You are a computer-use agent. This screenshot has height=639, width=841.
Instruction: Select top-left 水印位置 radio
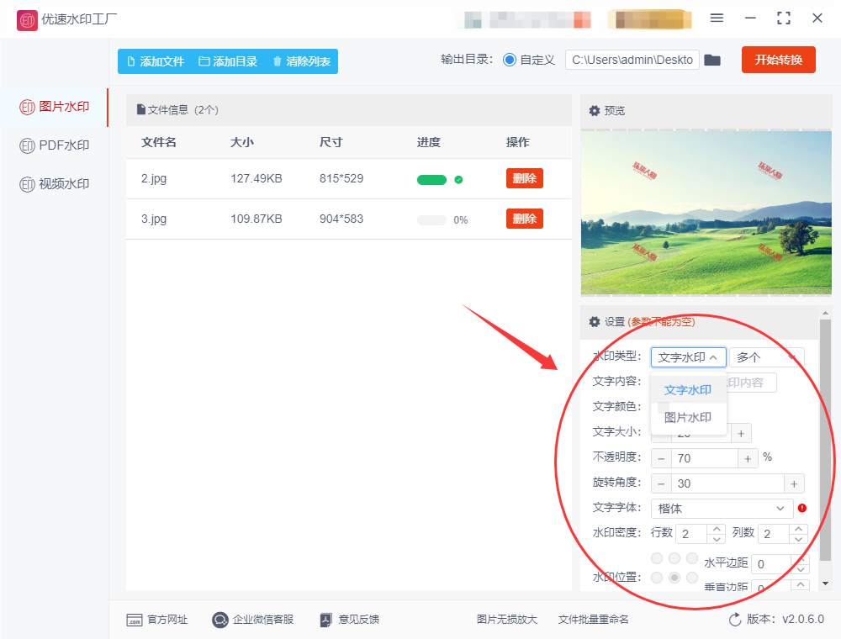(657, 558)
